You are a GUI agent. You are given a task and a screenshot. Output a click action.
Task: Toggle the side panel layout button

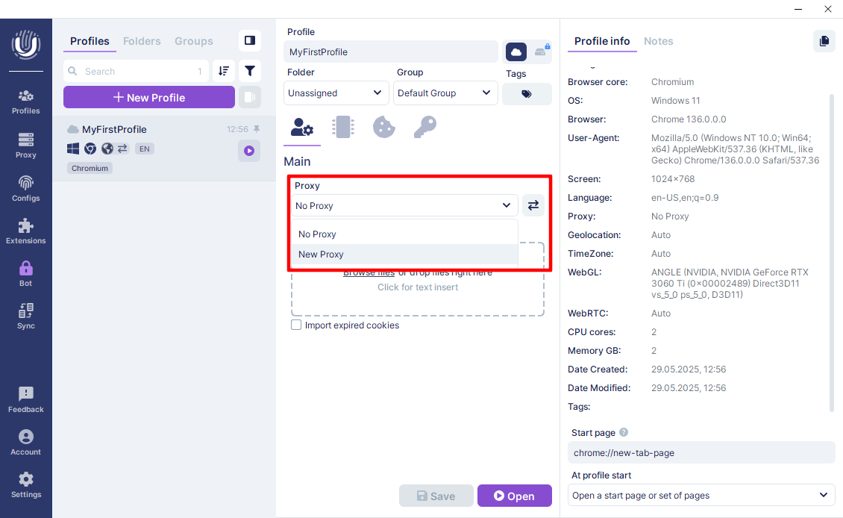(250, 40)
